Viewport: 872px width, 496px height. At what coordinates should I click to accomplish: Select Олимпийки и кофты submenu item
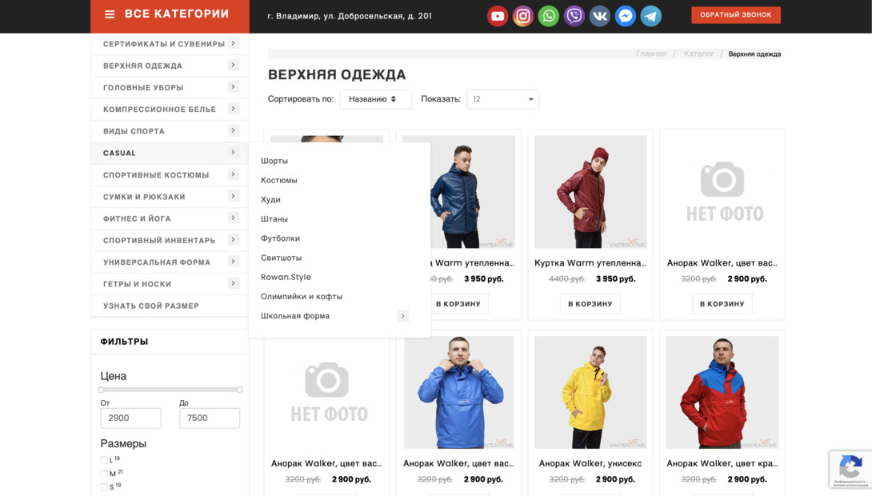302,296
